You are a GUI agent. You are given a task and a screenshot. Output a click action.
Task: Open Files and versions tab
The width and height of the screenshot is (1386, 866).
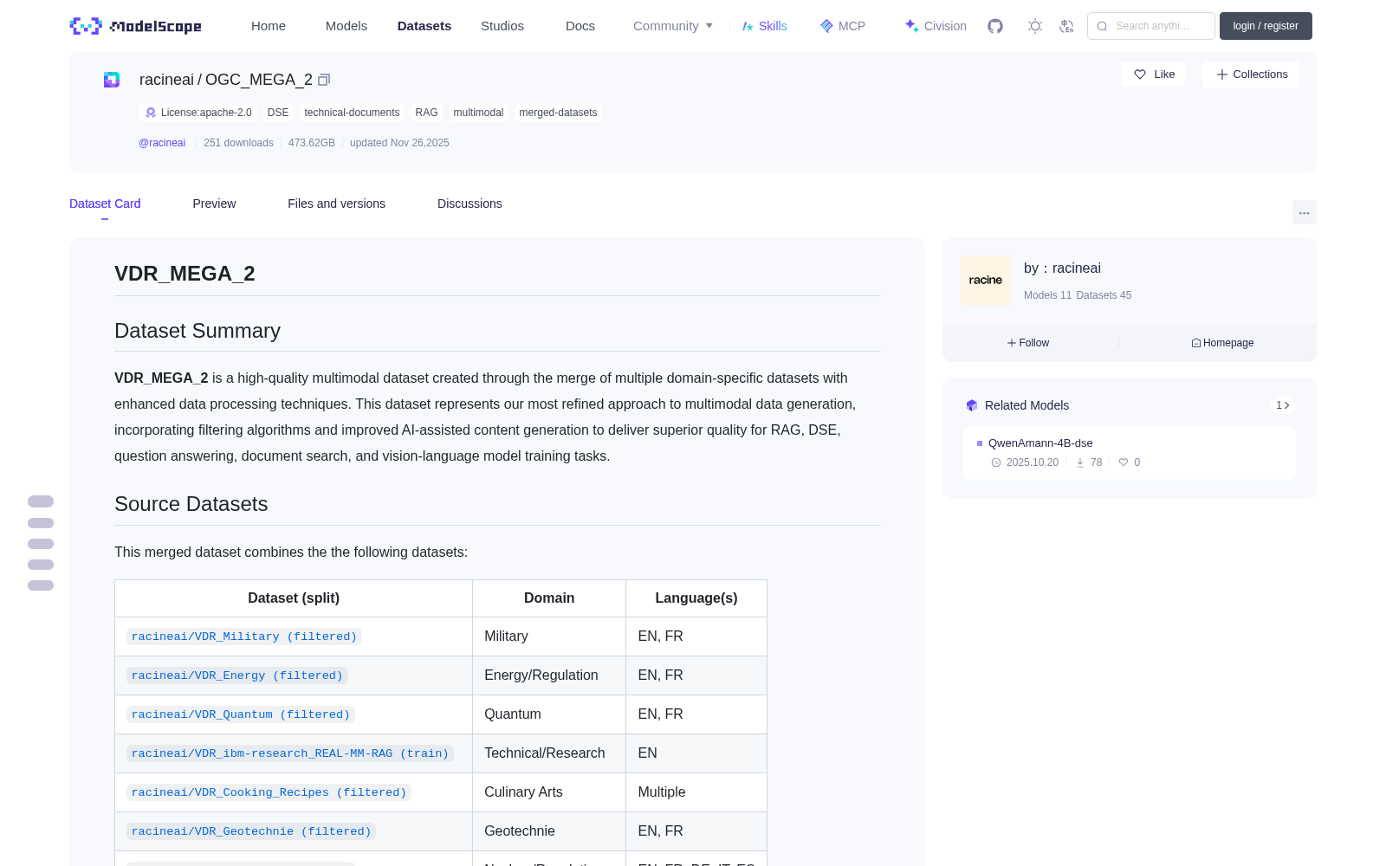[x=336, y=204]
